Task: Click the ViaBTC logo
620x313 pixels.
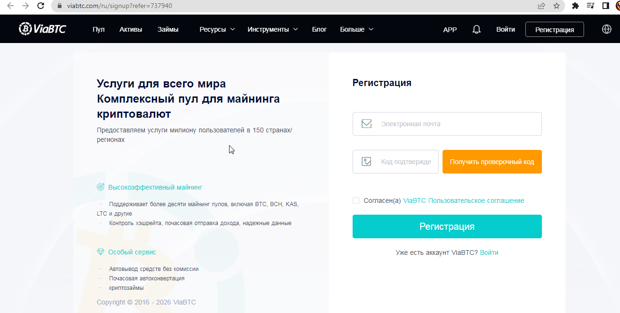Action: point(42,29)
